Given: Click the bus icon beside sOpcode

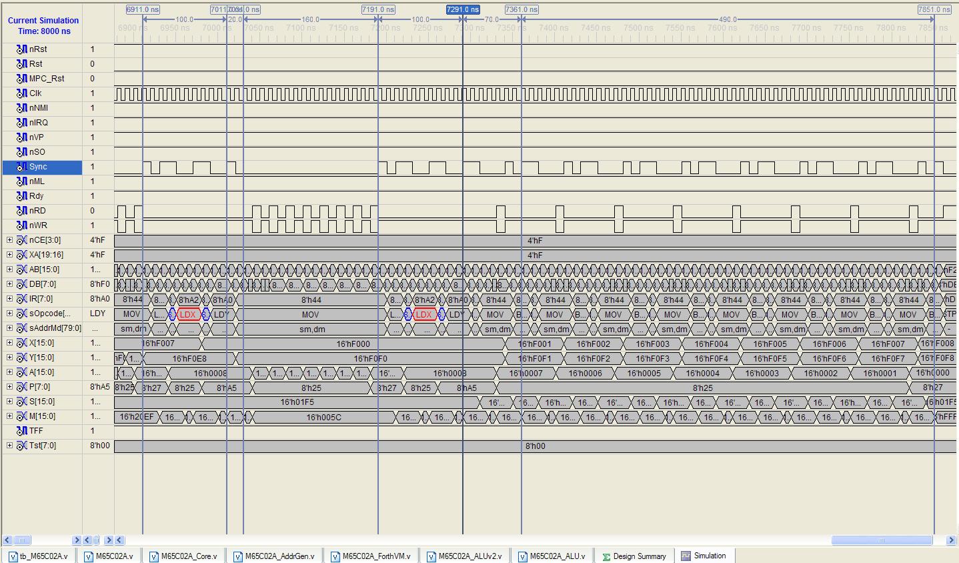Looking at the screenshot, I should click(x=22, y=314).
